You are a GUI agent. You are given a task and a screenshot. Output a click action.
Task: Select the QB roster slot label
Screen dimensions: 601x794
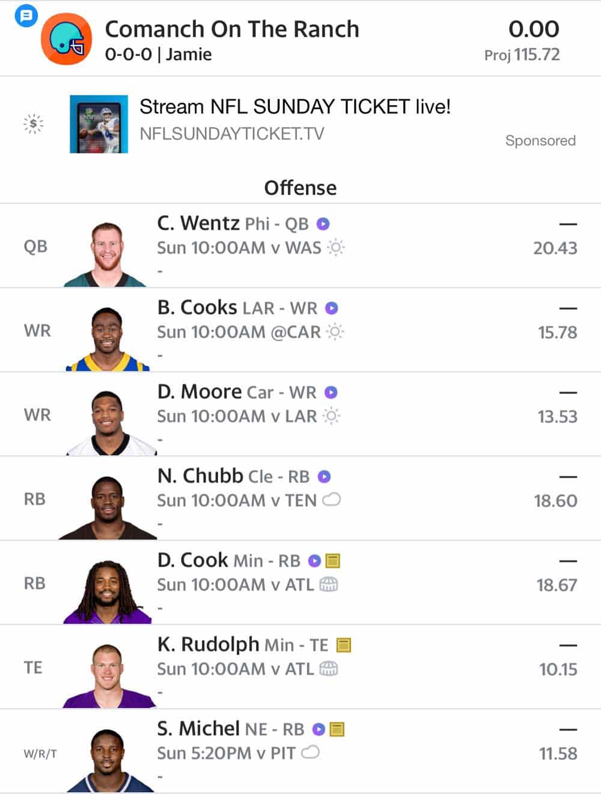(35, 247)
